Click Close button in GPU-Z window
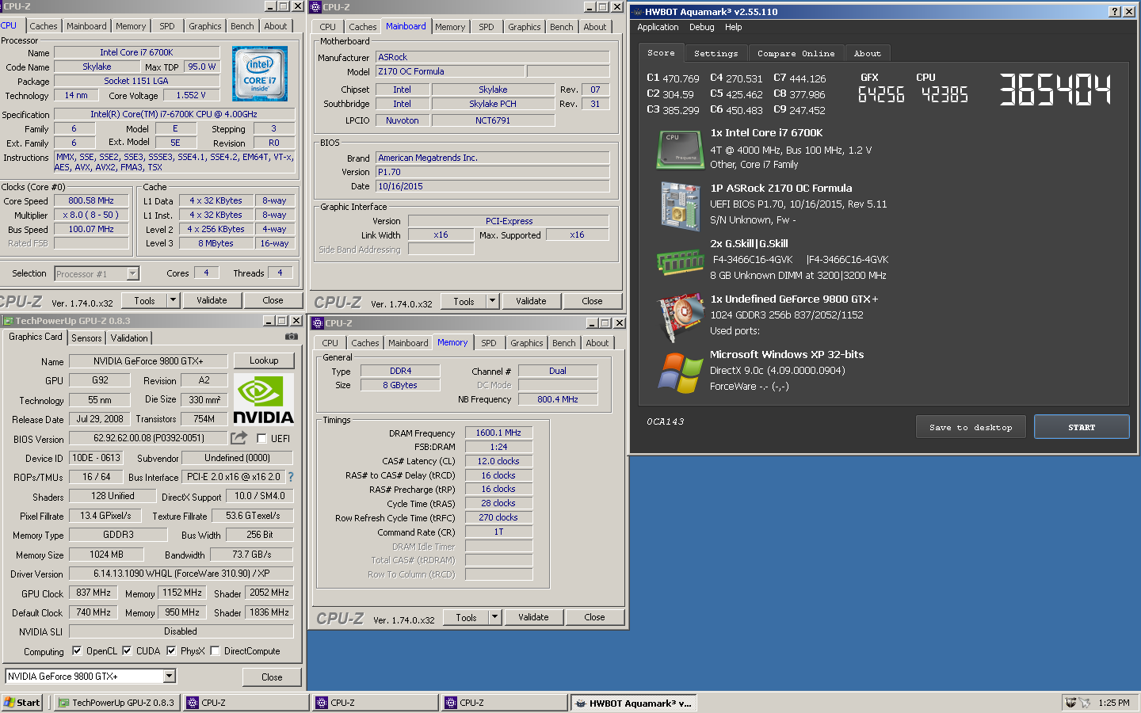Screen dimensions: 1141x713 (272, 677)
